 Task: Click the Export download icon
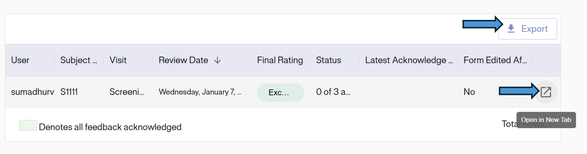click(x=511, y=29)
